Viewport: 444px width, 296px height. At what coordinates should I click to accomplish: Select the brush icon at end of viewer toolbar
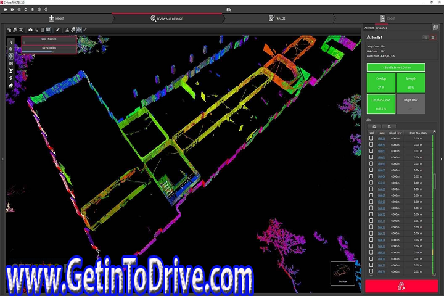(x=85, y=30)
